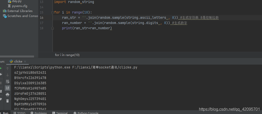Screen dimensions: 262x114
Task: Click output line 'oZjpYkUi80652431'
Action: coord(30,72)
